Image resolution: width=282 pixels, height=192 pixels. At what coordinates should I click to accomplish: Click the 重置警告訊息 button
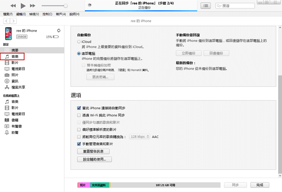coord(93,151)
